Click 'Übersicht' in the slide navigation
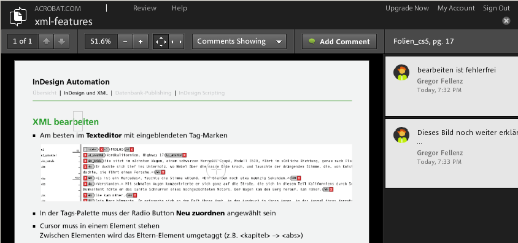 tap(45, 93)
